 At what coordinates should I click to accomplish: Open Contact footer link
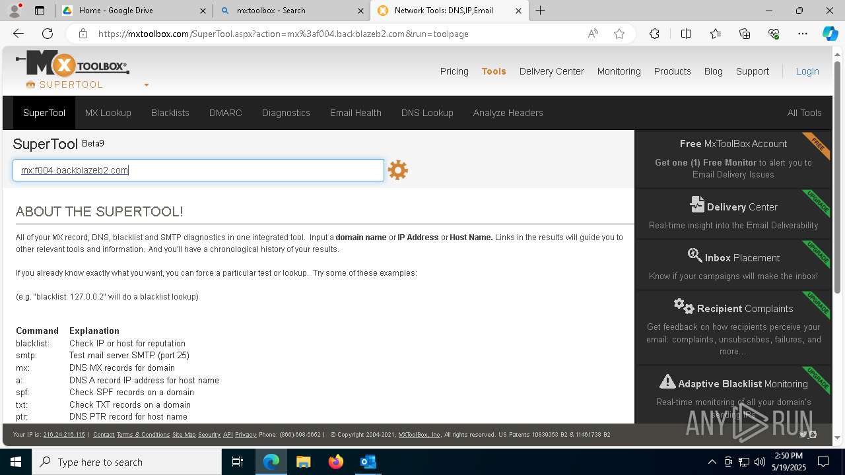point(104,435)
